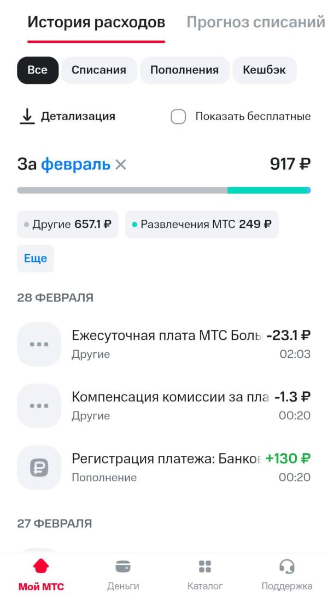Tap the dots icon beside Ежесуточная плата
This screenshot has width=328, height=600.
[39, 344]
